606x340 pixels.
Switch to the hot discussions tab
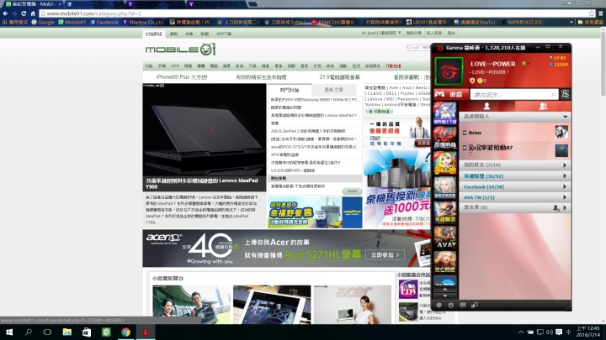pyautogui.click(x=290, y=90)
